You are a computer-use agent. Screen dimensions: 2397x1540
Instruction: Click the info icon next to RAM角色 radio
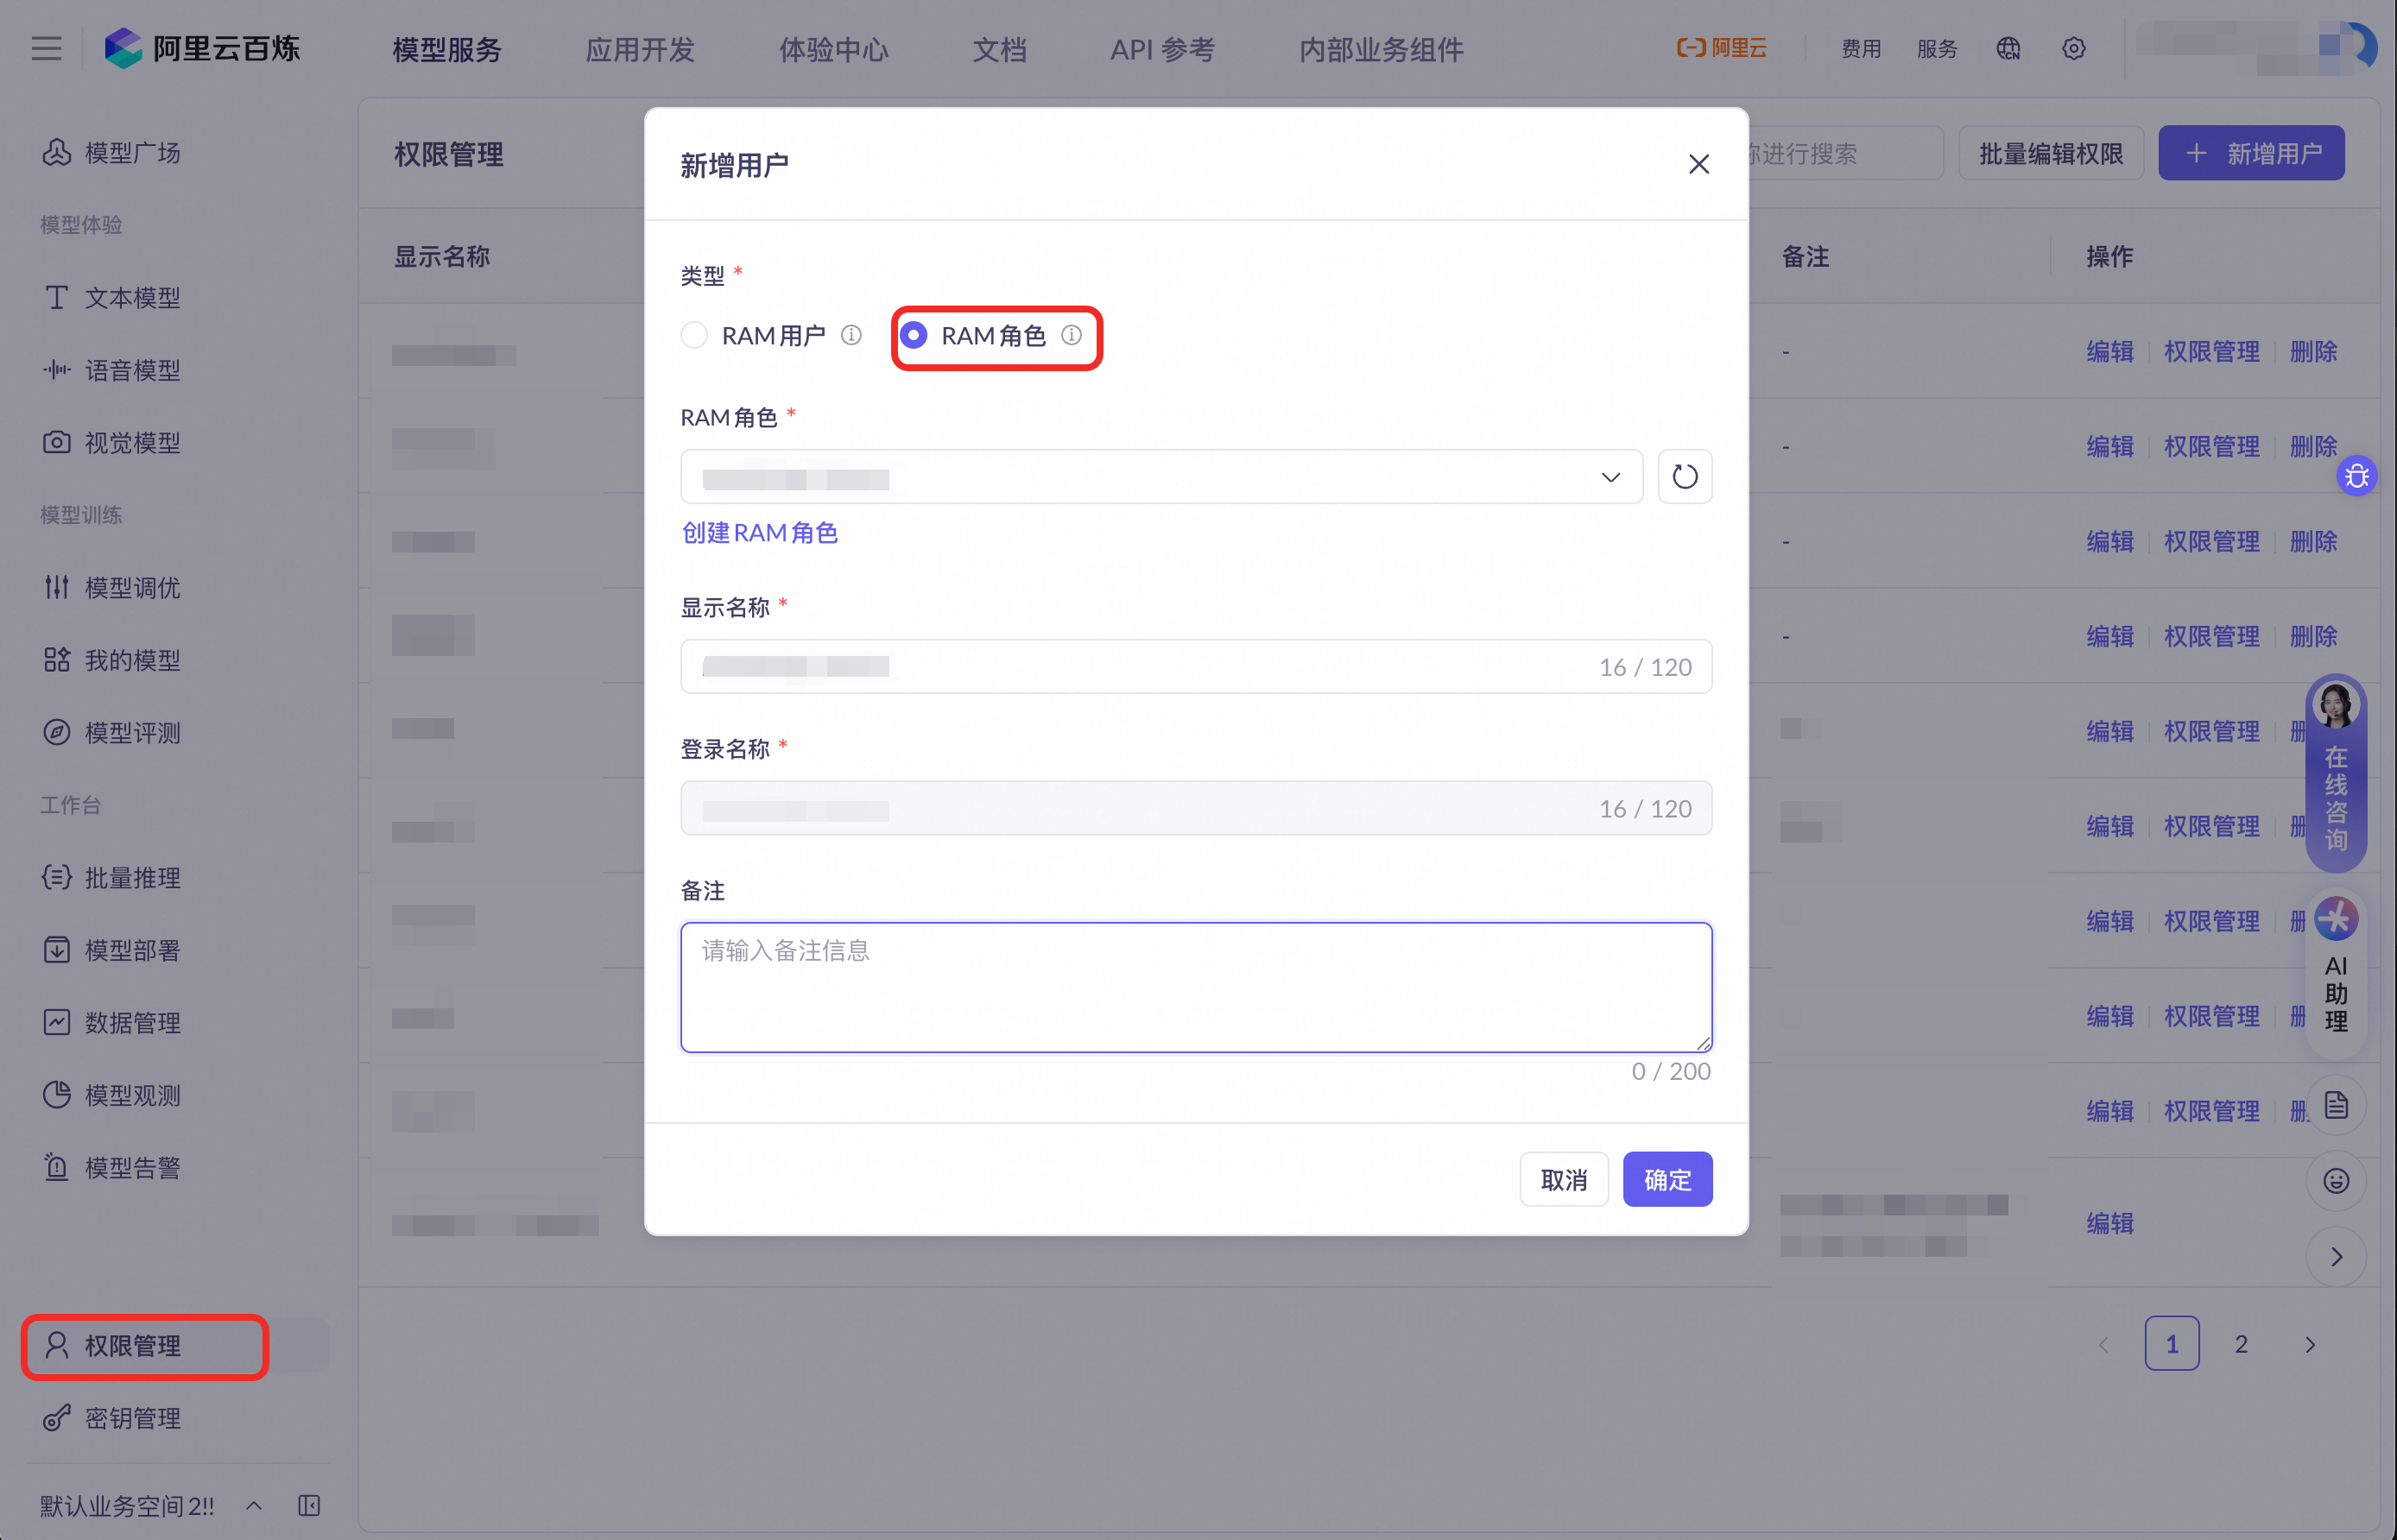(1071, 335)
